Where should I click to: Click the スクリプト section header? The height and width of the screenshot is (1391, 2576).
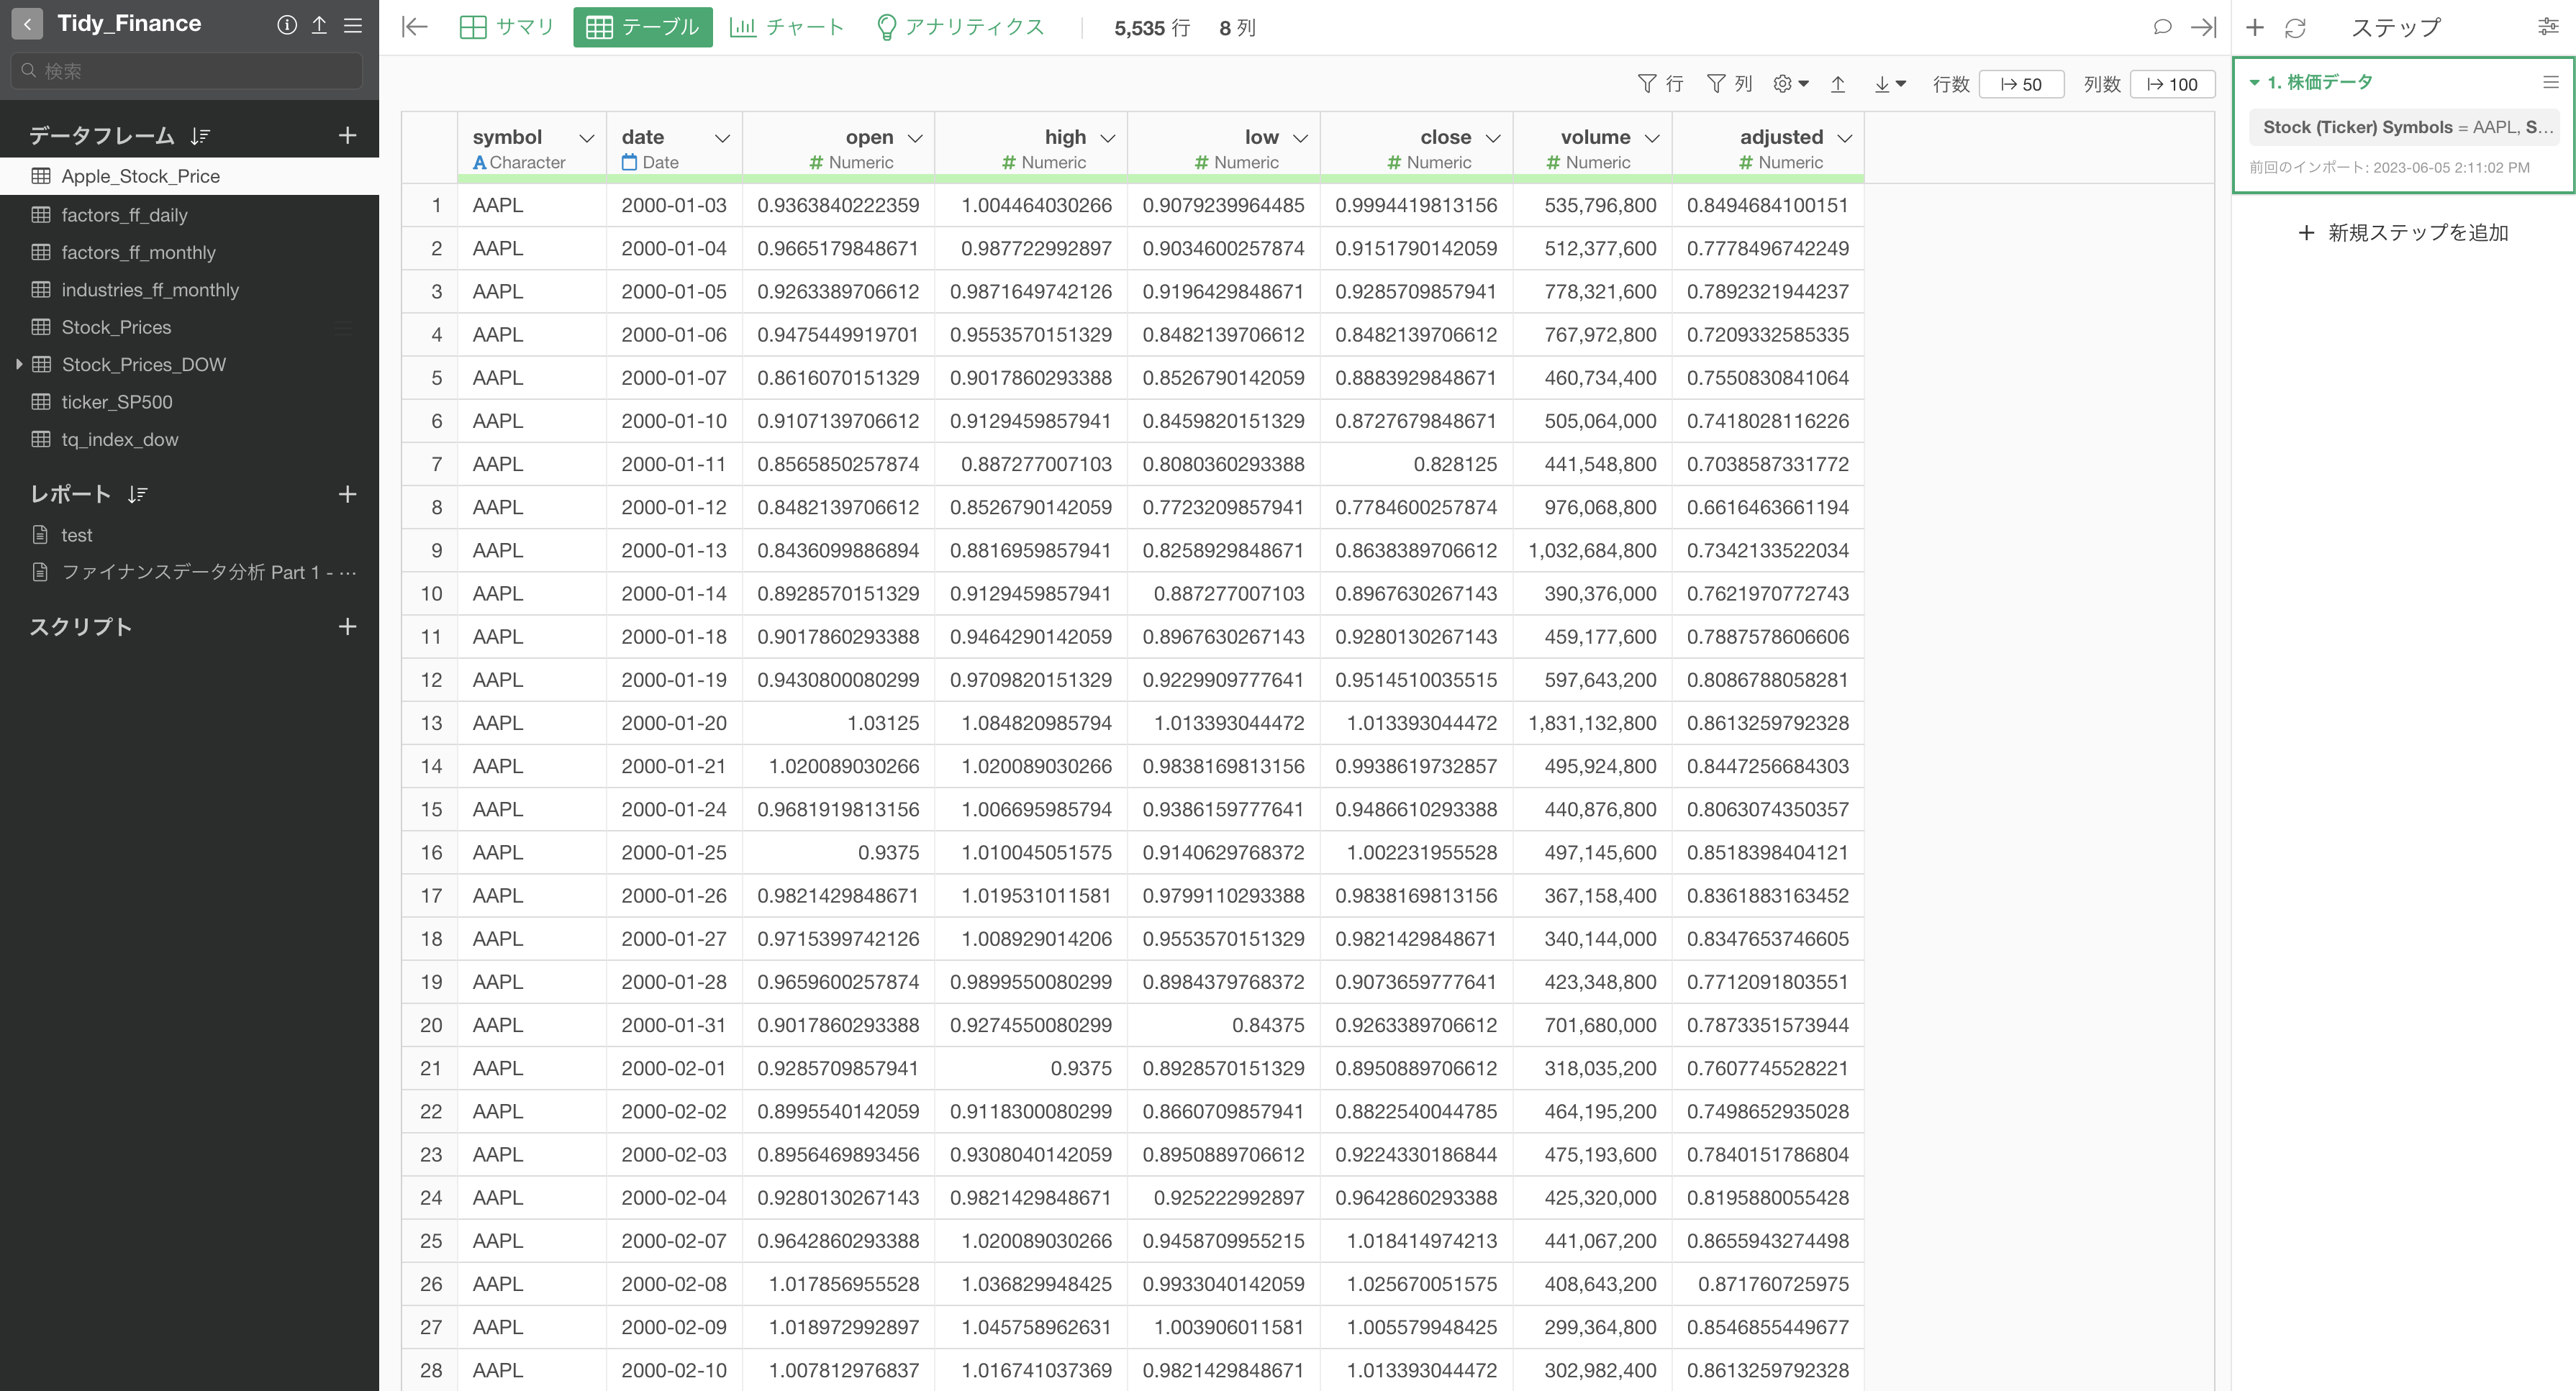[x=80, y=628]
